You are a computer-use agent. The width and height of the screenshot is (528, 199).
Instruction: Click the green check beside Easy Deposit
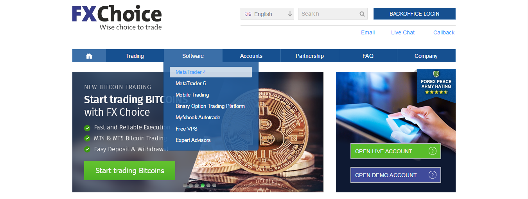tap(87, 149)
